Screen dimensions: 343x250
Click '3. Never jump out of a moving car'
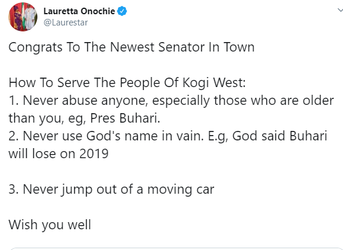tap(112, 190)
